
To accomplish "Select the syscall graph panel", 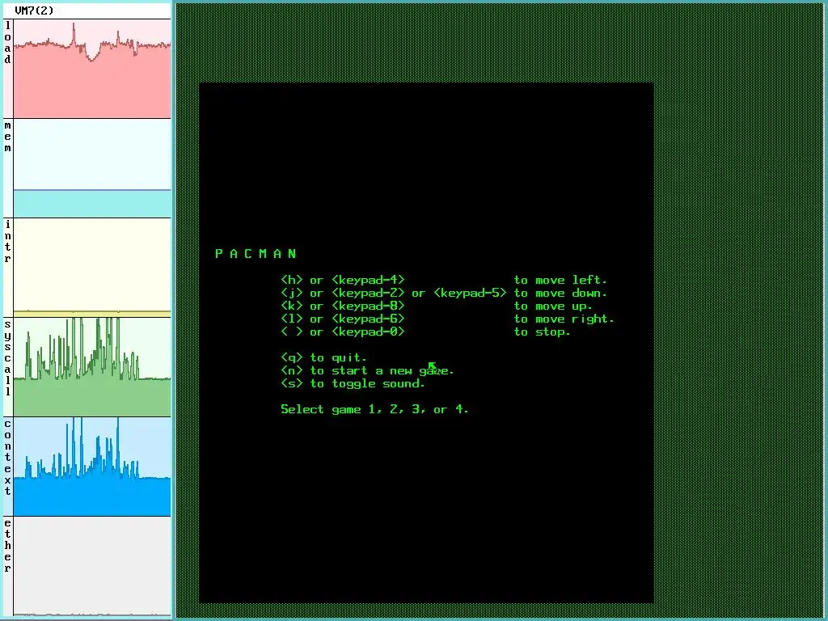I will tap(92, 366).
